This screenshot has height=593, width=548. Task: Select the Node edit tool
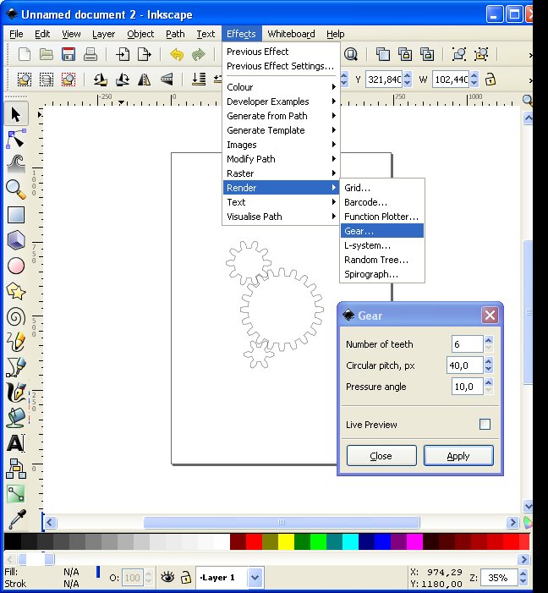(15, 139)
